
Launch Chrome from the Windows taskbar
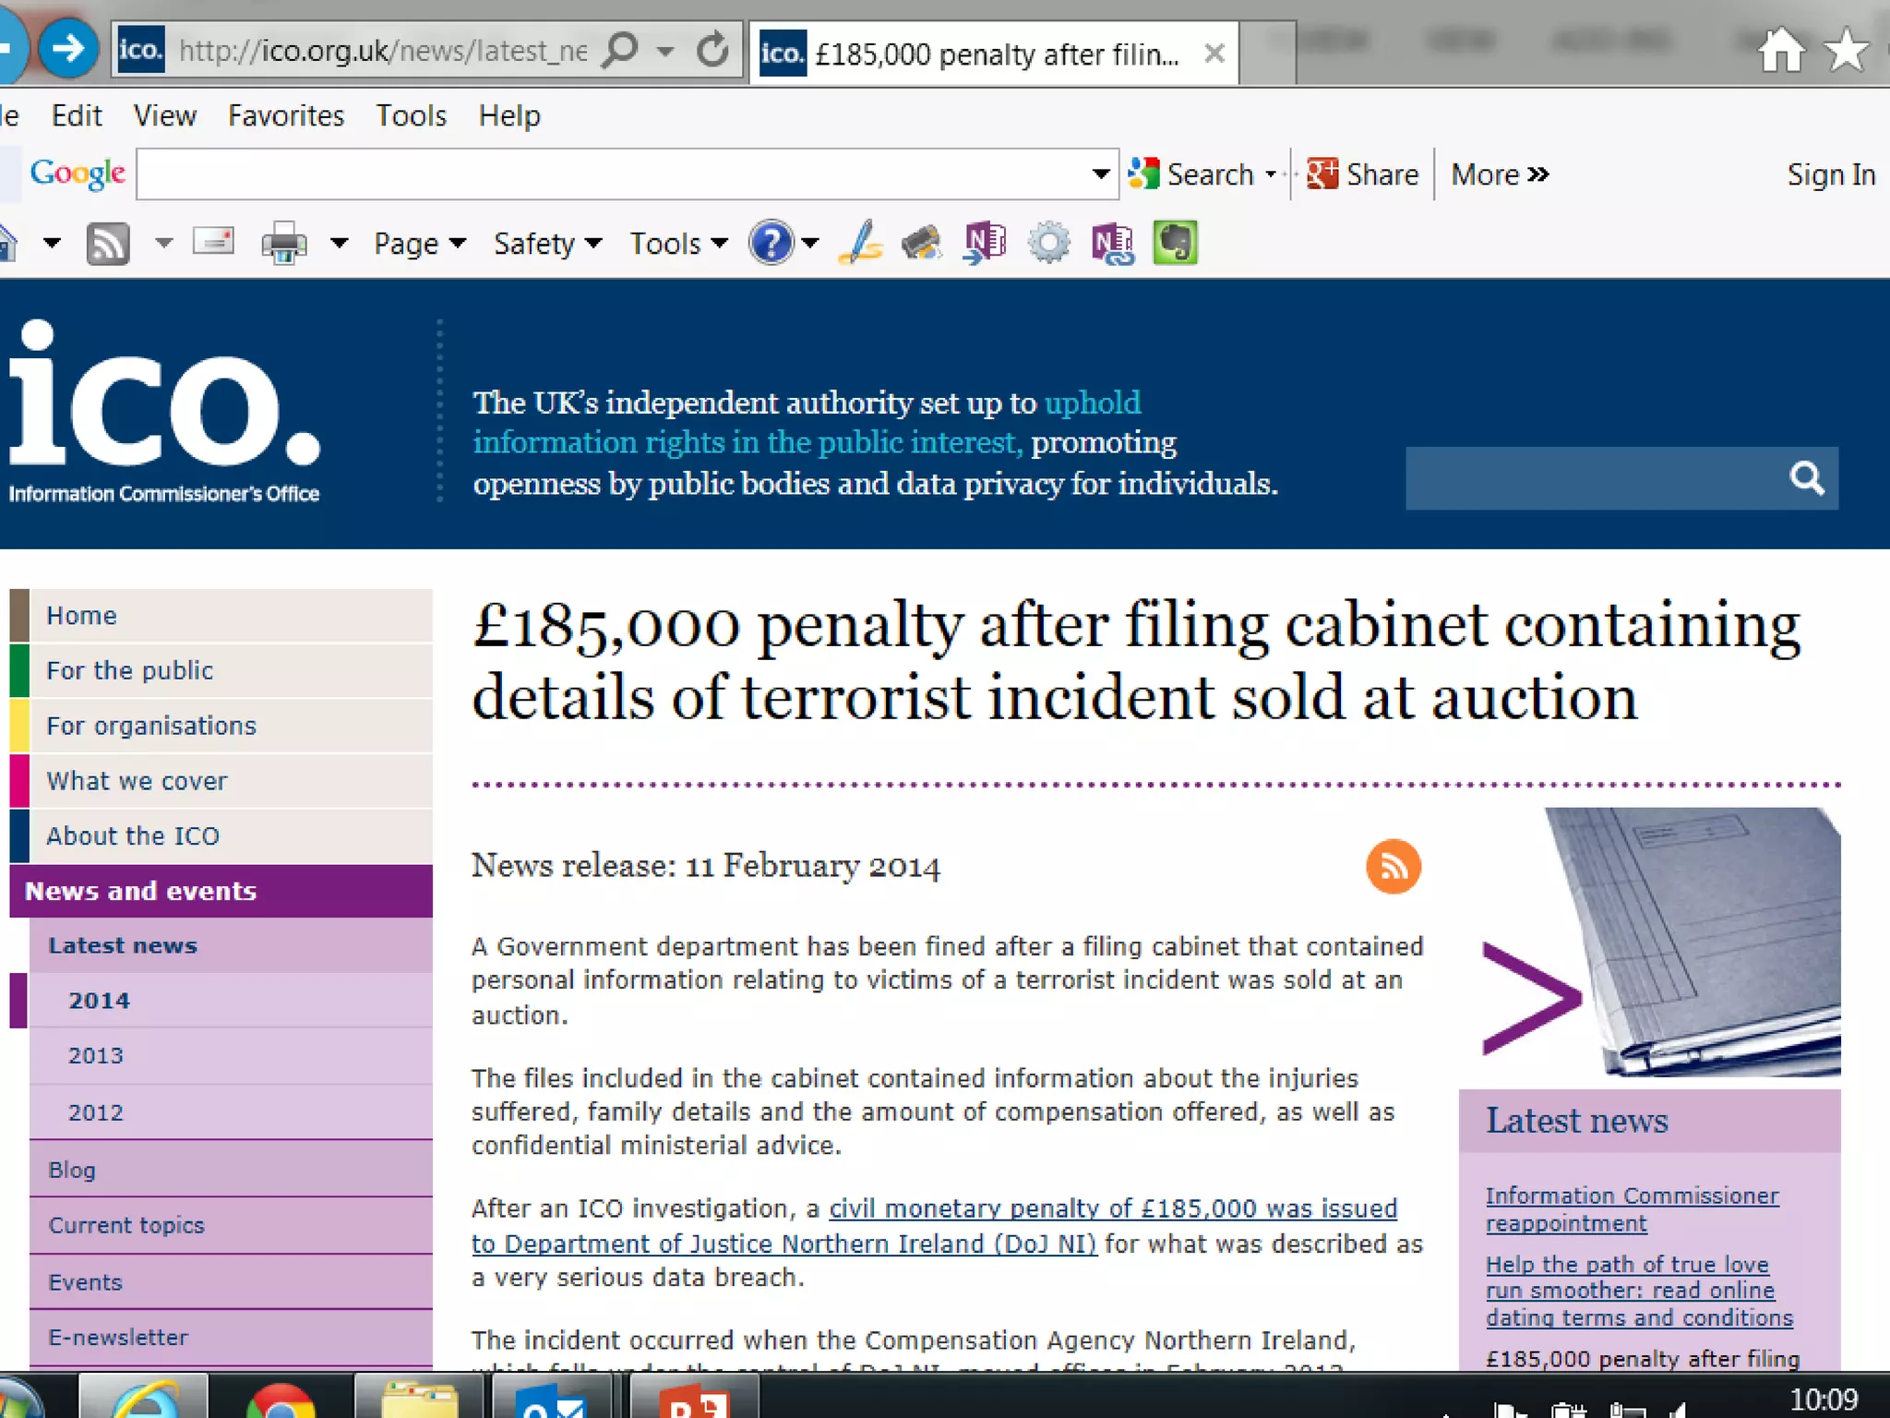281,1400
